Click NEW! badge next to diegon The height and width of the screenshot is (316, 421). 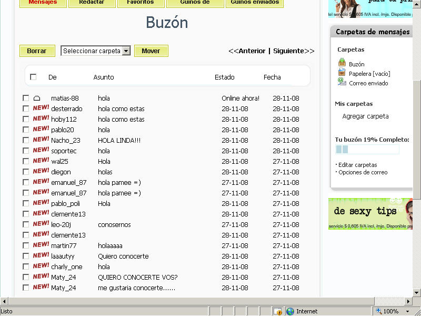point(41,171)
